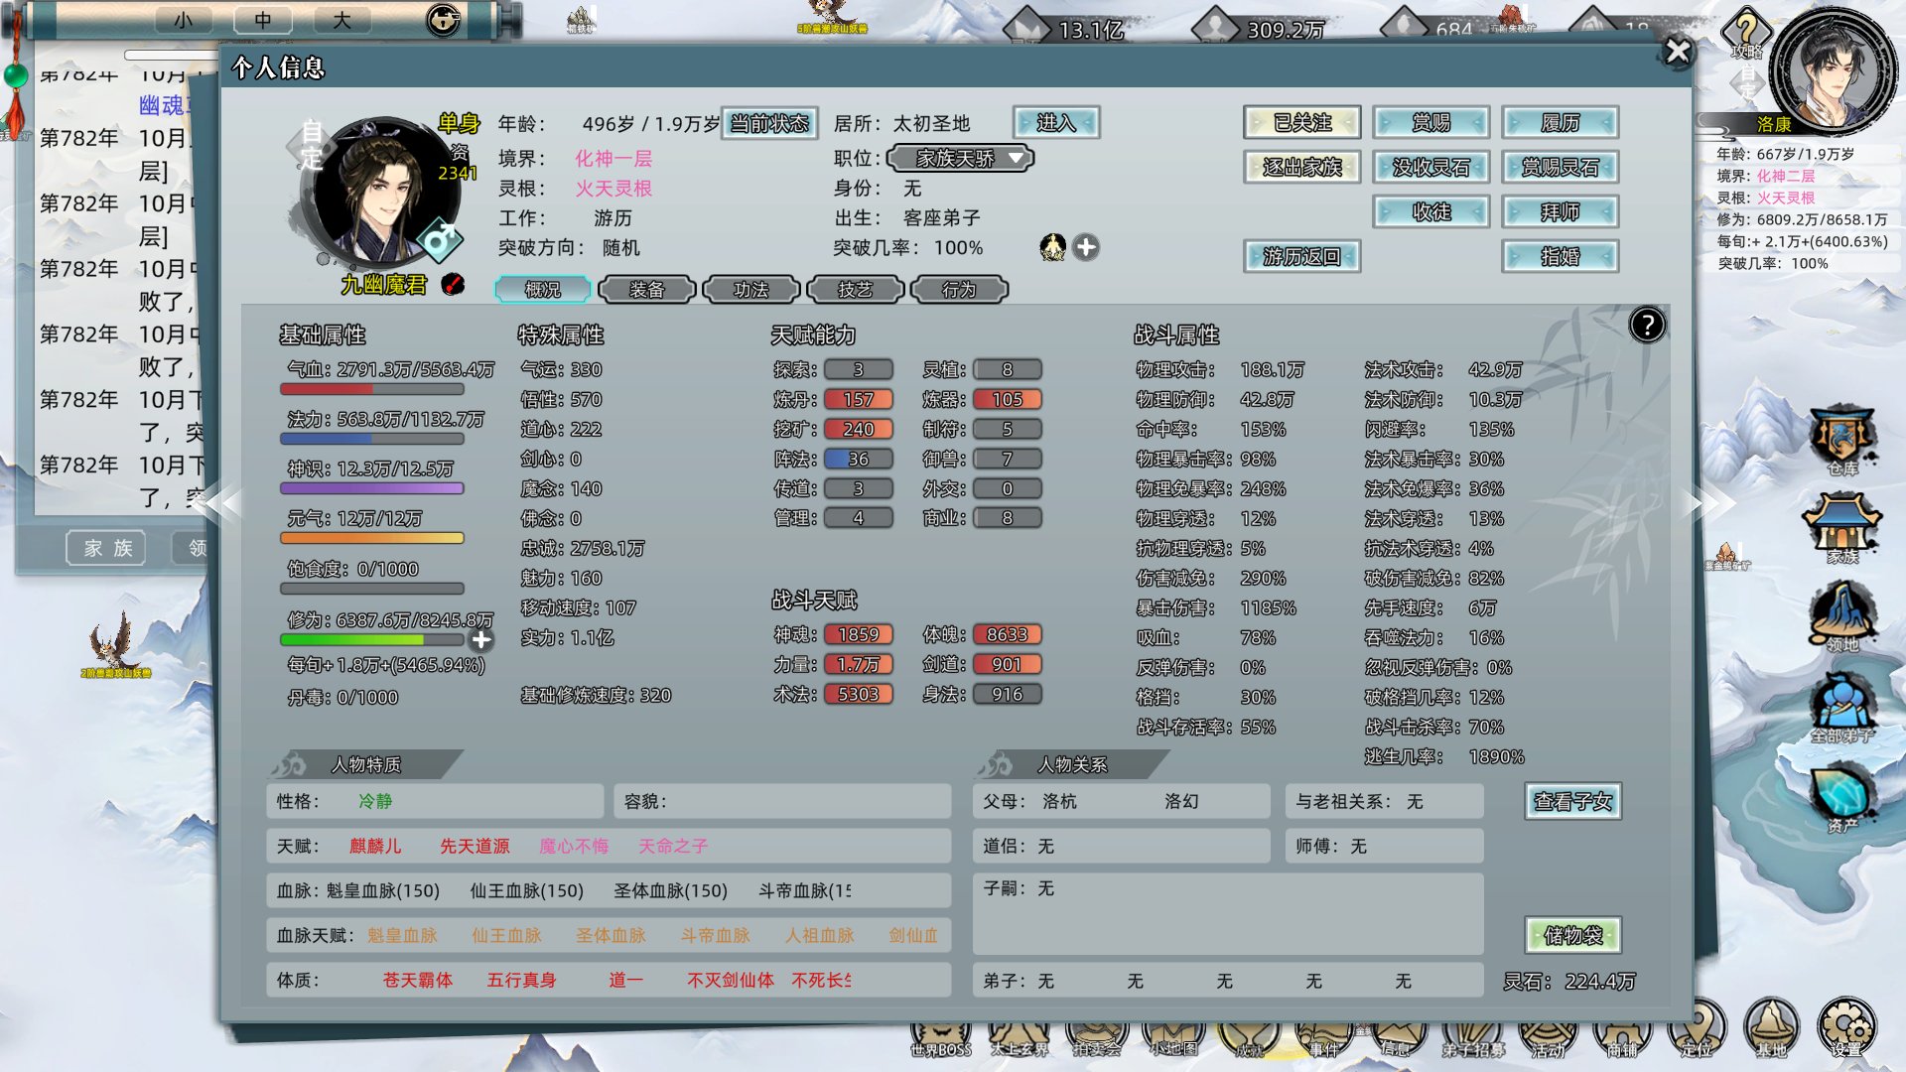Switch to the 概况 overview tab
1906x1072 pixels.
[543, 289]
